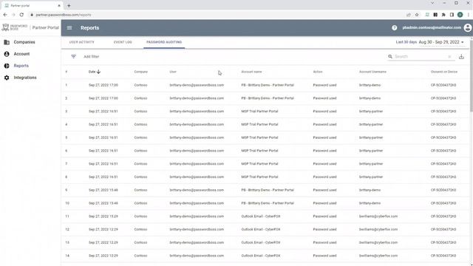This screenshot has height=266, width=473.
Task: Open the browser extensions puzzle icon
Action: pos(443,15)
